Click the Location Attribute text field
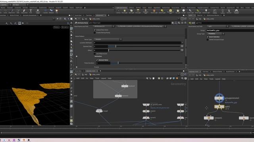 137,43
